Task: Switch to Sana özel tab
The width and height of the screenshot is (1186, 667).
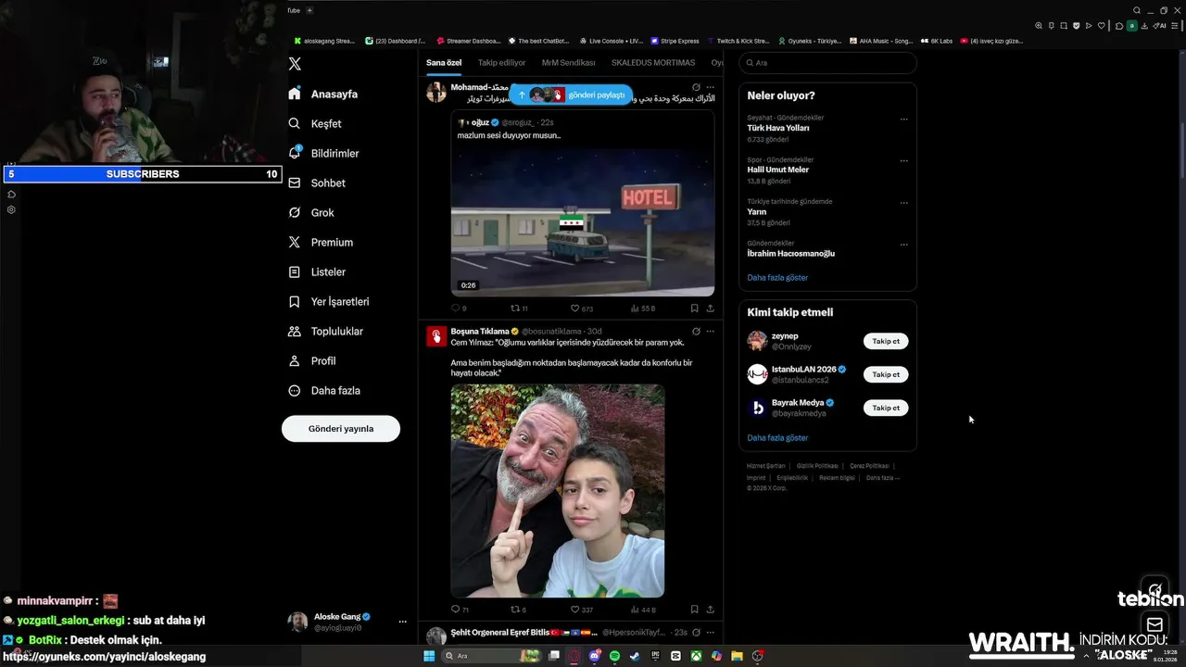Action: (x=444, y=63)
